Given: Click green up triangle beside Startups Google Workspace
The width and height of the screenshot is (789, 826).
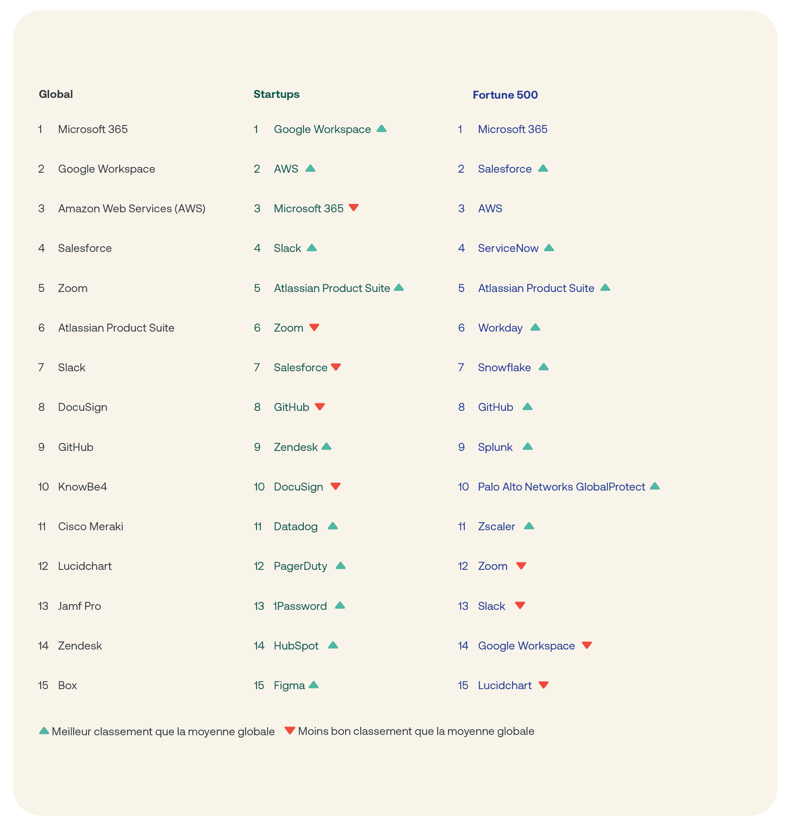Looking at the screenshot, I should tap(381, 128).
